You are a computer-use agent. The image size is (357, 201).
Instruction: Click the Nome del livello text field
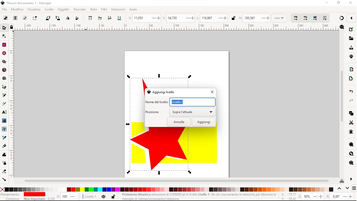(x=192, y=102)
